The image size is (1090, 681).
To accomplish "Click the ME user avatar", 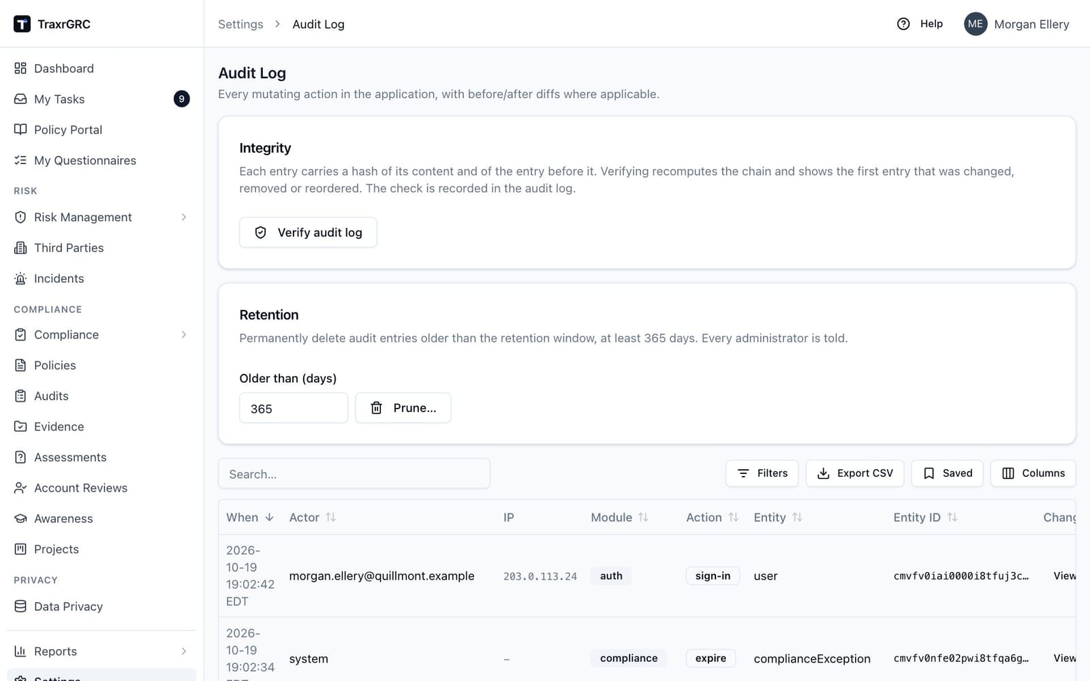I will pyautogui.click(x=976, y=24).
